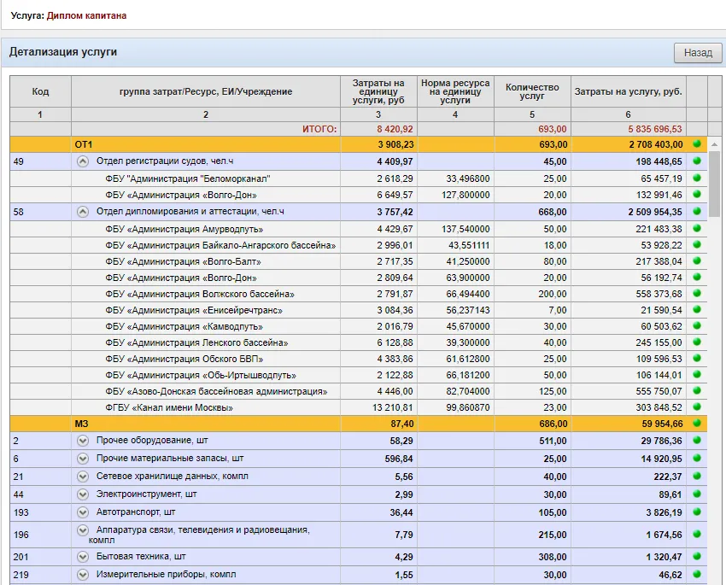
Task: Select the ФБУ Администрация Ленского бассейна row
Action: [x=196, y=342]
